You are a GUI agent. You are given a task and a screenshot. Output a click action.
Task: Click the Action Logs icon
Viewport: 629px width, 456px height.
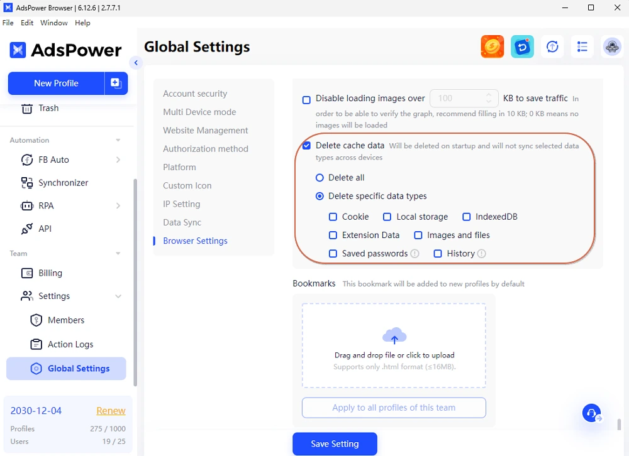point(36,344)
